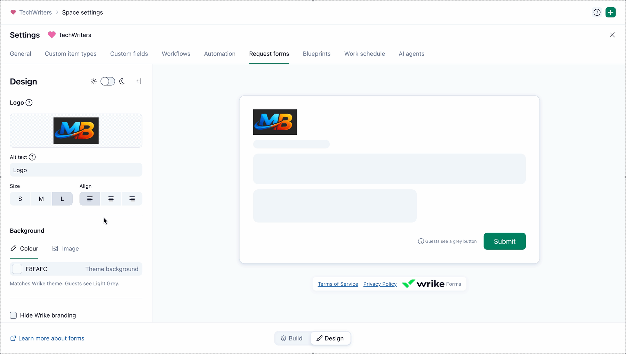Set logo size to S

click(x=20, y=199)
